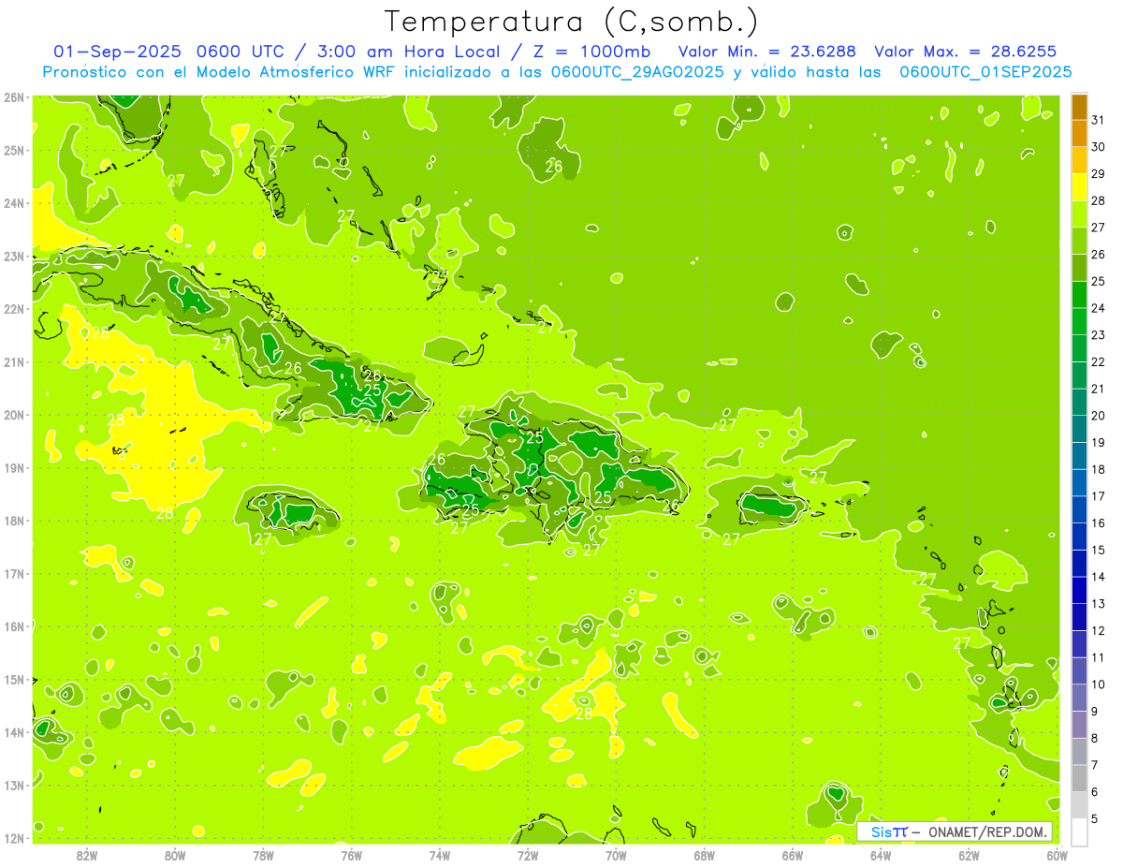Click the '82W' longitude label
The image size is (1123, 868).
coord(87,855)
